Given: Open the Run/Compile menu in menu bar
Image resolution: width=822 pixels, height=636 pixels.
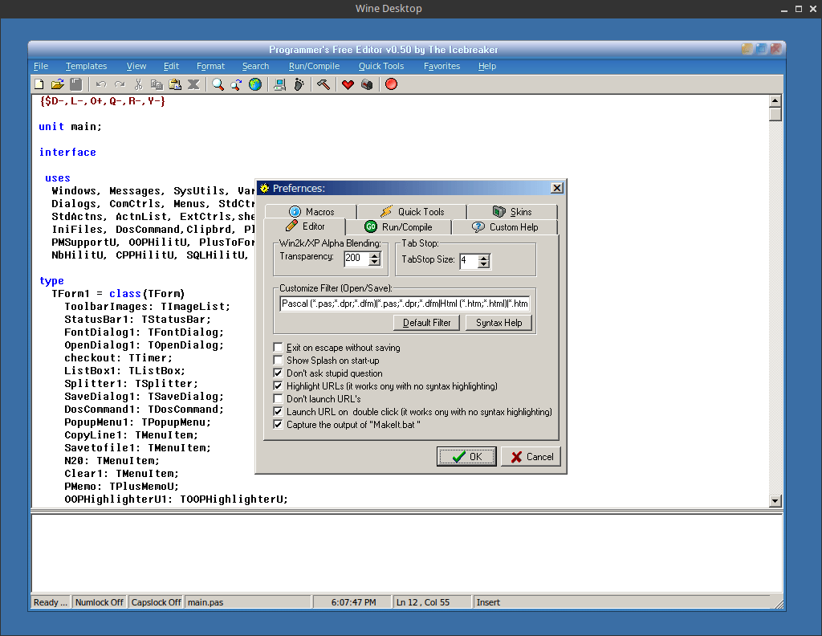Looking at the screenshot, I should pyautogui.click(x=314, y=66).
